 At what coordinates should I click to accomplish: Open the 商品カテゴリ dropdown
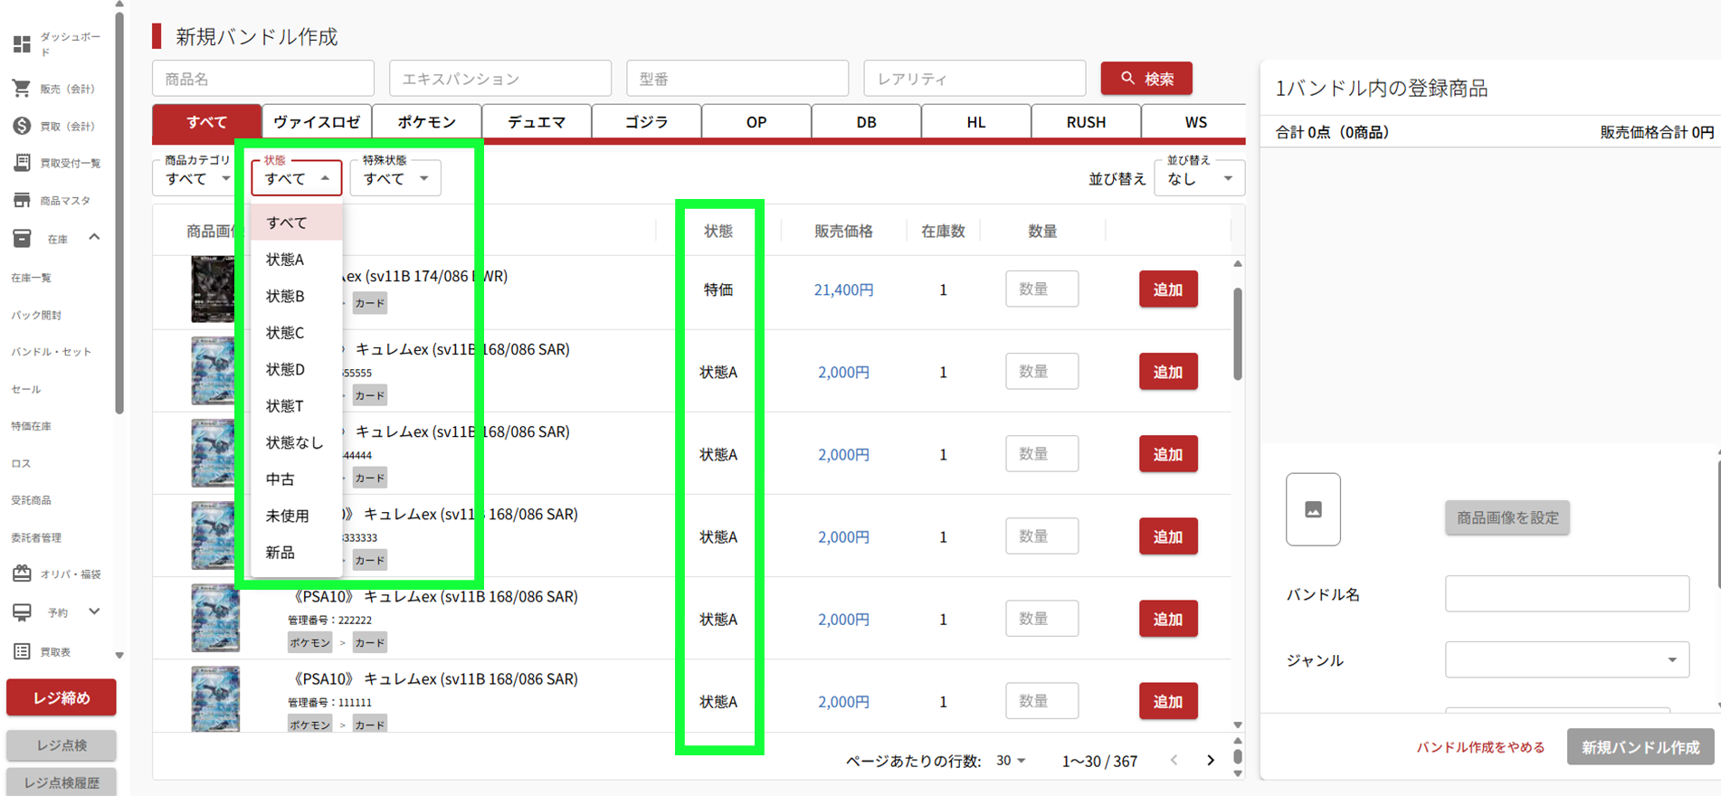click(196, 178)
